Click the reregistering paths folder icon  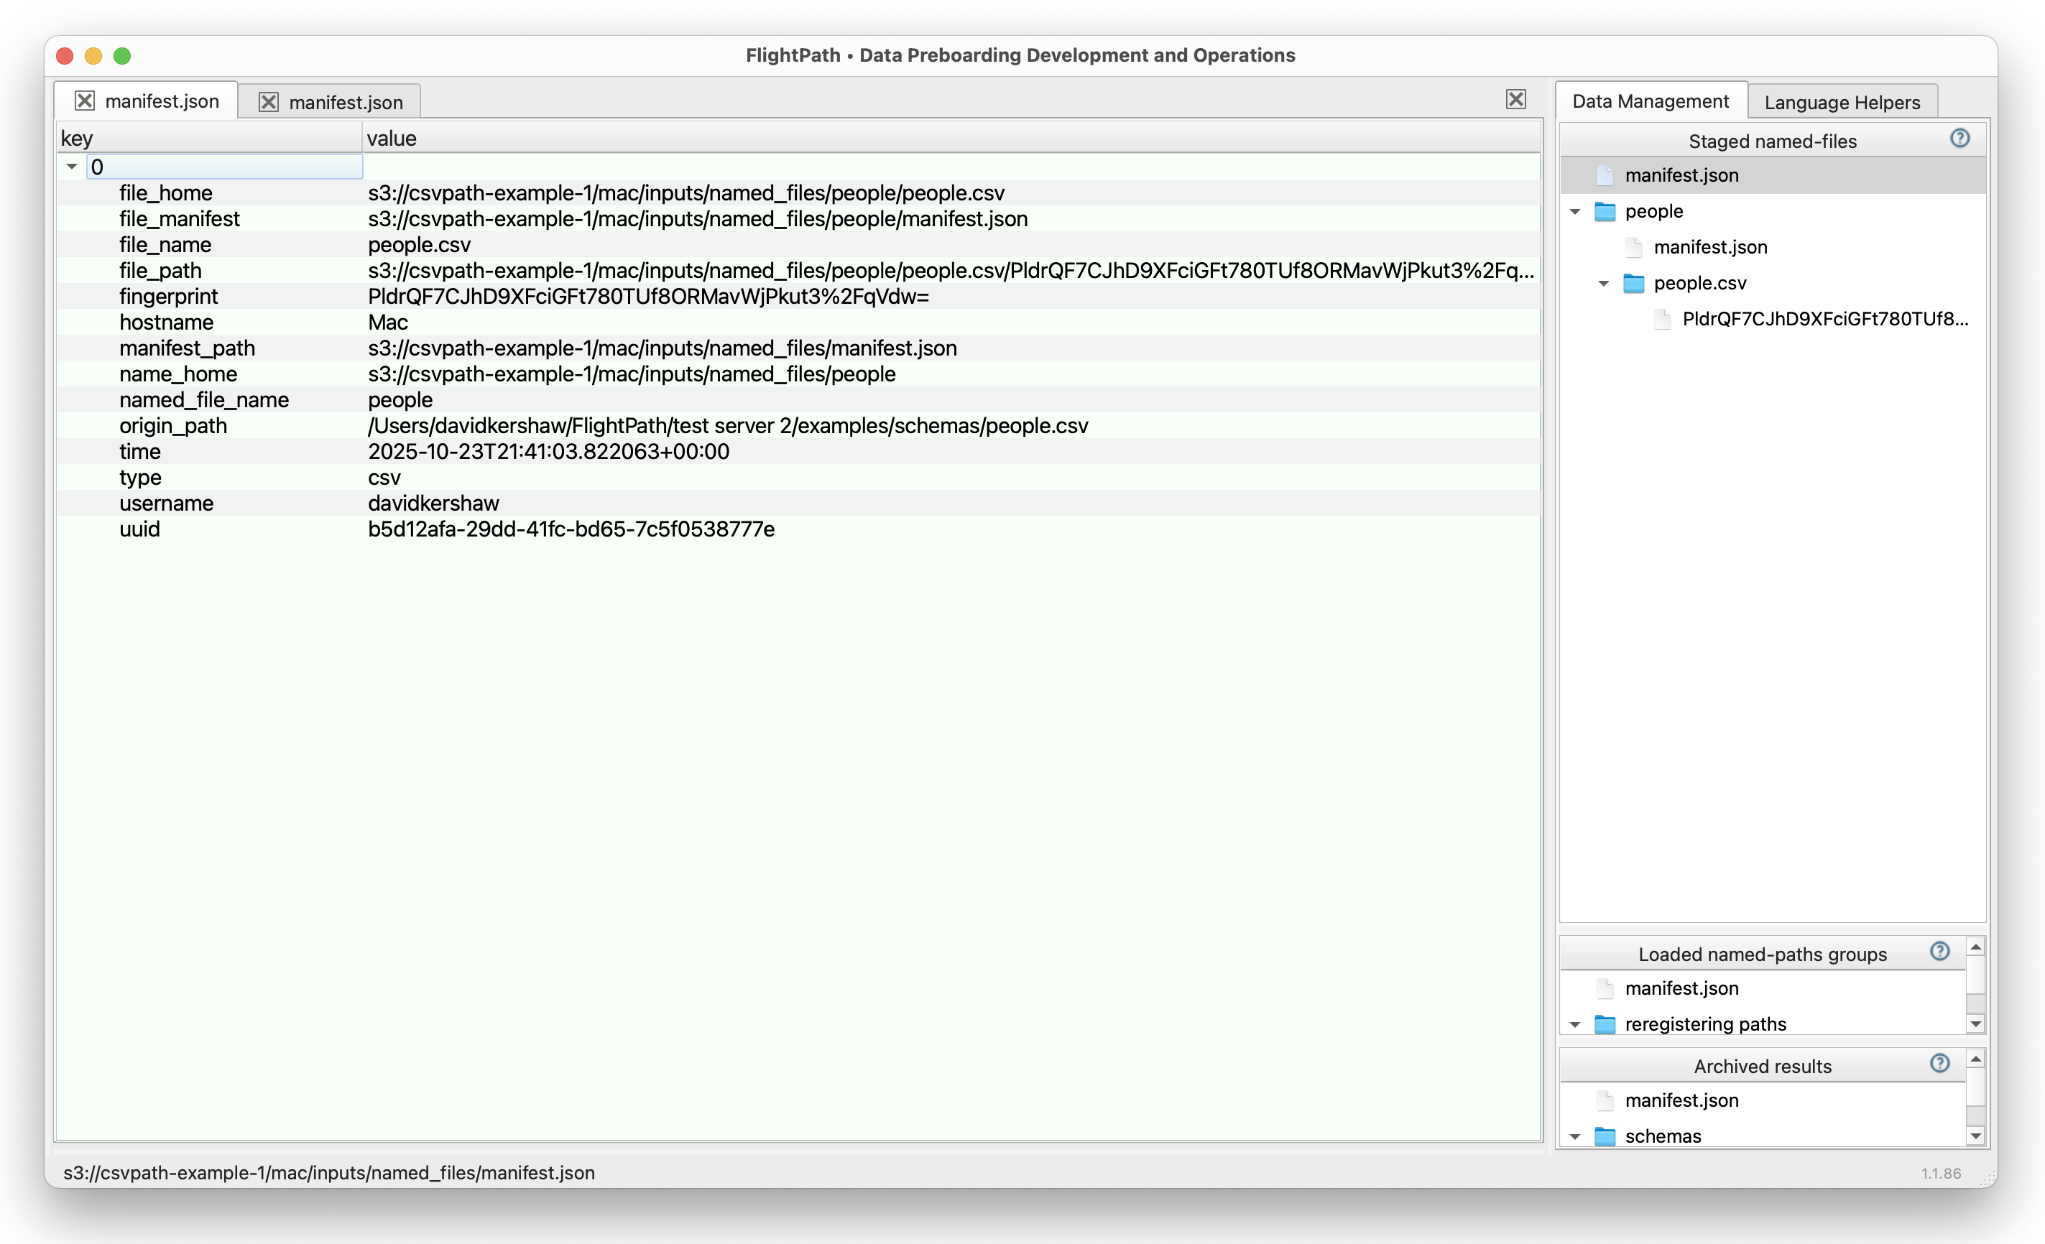1605,1024
